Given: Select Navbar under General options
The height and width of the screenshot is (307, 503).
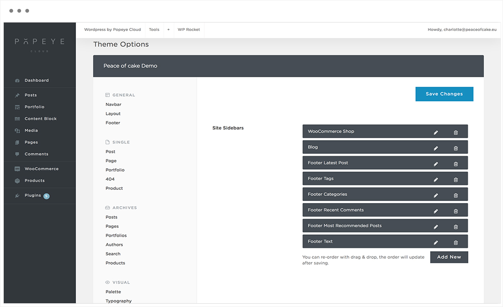Looking at the screenshot, I should tap(113, 105).
